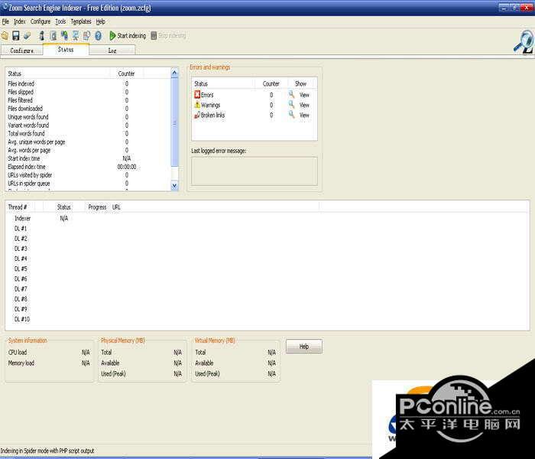Select the Indexer thread row
The width and height of the screenshot is (535, 459).
pyautogui.click(x=267, y=218)
